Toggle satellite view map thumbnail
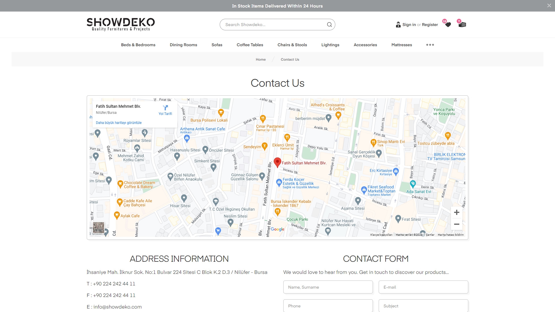The image size is (555, 312). (98, 228)
